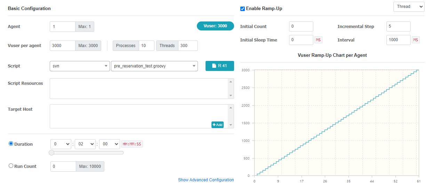Open the svn script repository dropdown
Image resolution: width=433 pixels, height=190 pixels.
point(80,66)
